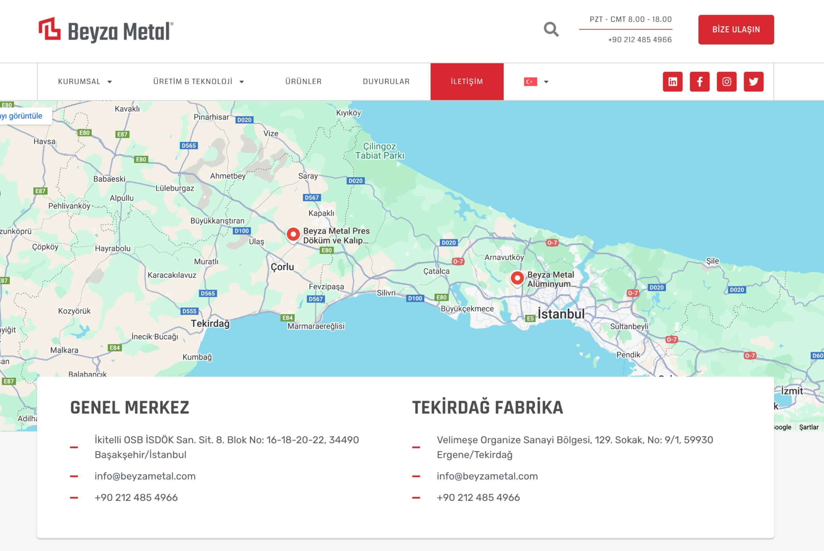The width and height of the screenshot is (824, 551).
Task: Expand the ÜRETİM & TEKNOLOJİ dropdown menu
Action: [x=199, y=81]
